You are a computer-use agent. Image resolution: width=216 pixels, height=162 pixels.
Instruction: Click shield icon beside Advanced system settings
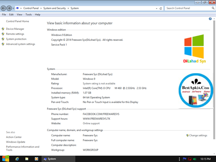coord(3,44)
